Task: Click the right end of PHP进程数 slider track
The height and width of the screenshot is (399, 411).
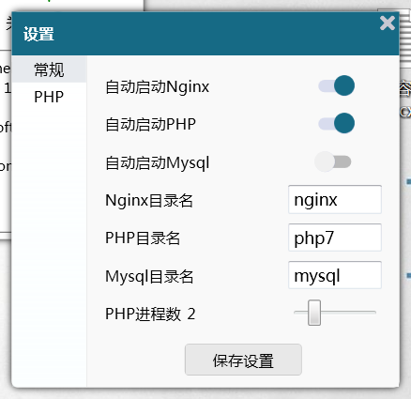Action: point(374,313)
